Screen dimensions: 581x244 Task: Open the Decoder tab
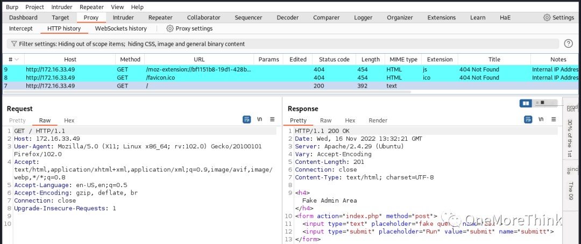pos(287,17)
